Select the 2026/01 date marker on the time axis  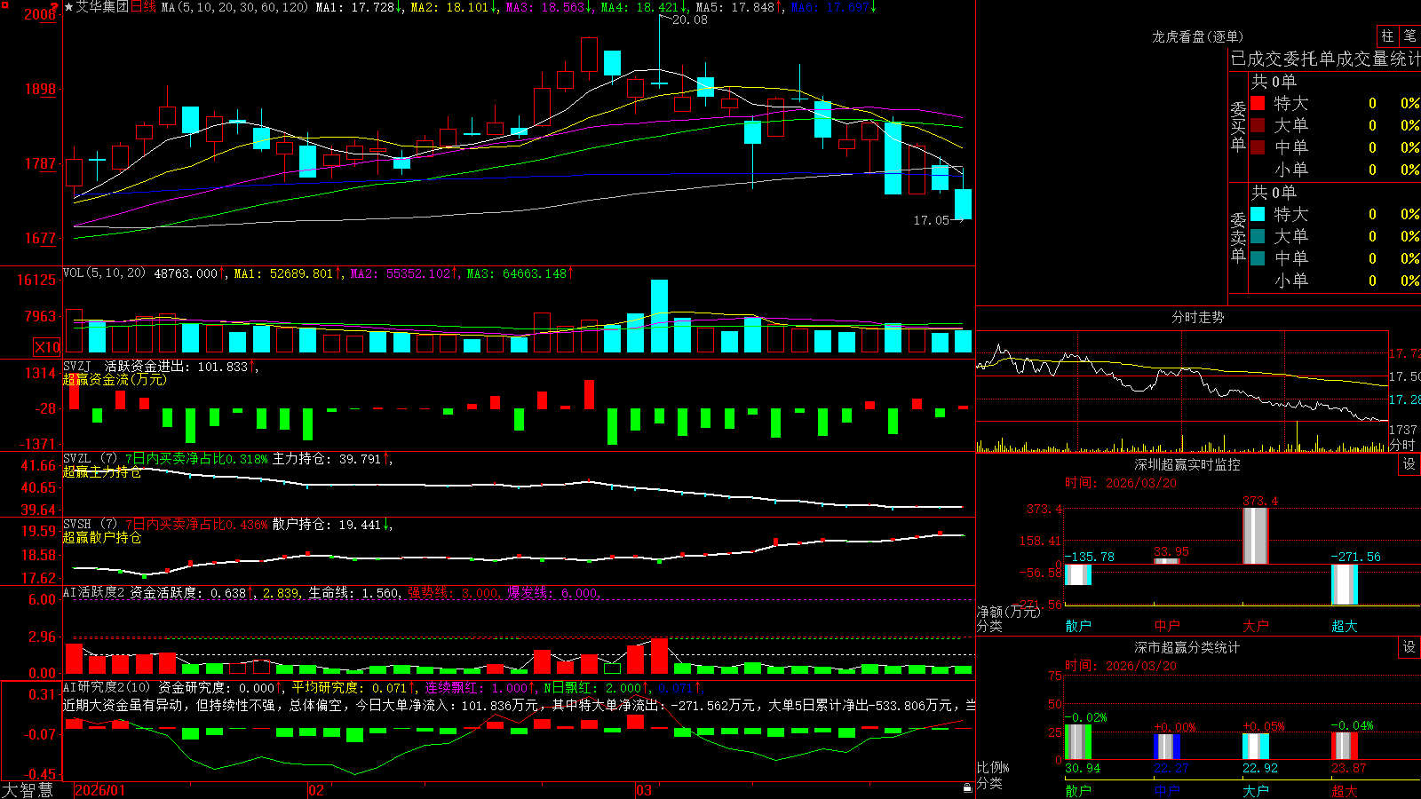pos(100,790)
